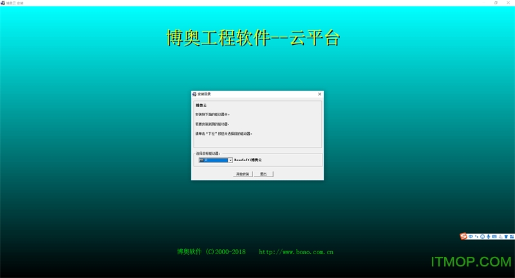515x278 pixels.
Task: Click the gray user account icon on IME bar
Action: [501, 236]
